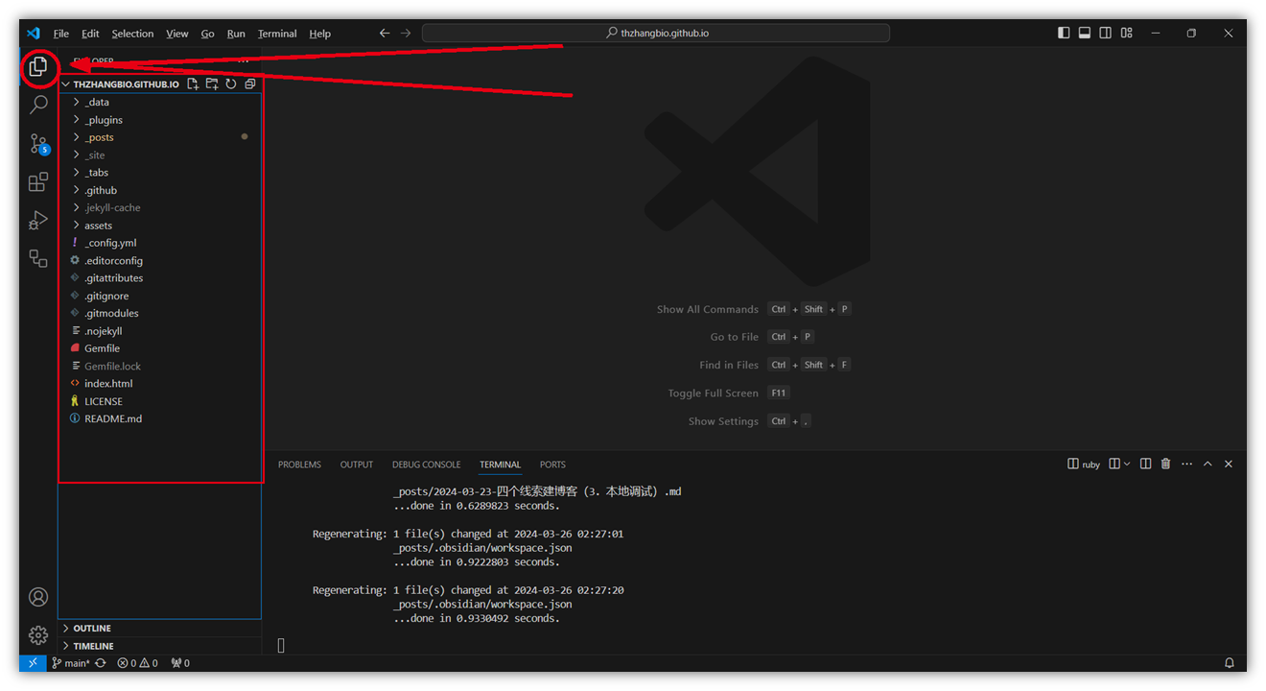Image resolution: width=1266 pixels, height=691 pixels.
Task: Expand the TIMELINE section
Action: click(160, 646)
